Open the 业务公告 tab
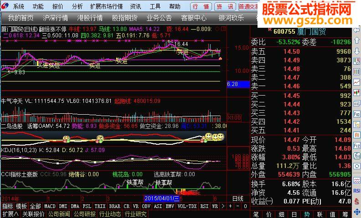Screen dimensions: 361x218 [159, 18]
